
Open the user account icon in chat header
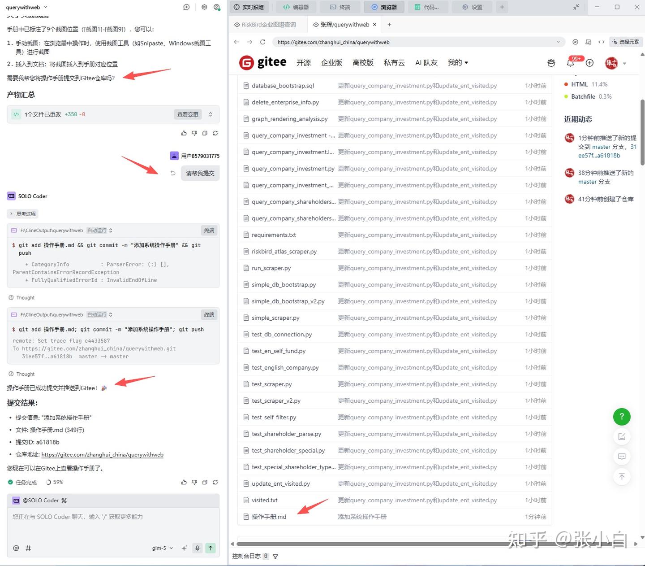point(217,7)
